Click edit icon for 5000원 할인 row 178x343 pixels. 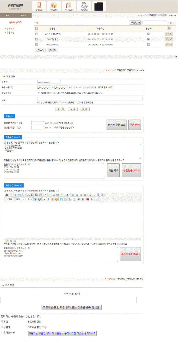click(x=166, y=39)
